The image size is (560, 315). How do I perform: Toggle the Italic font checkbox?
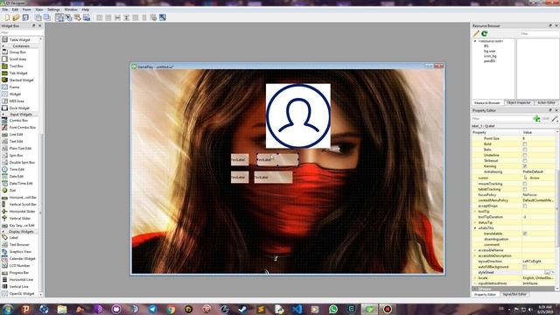[x=525, y=150]
